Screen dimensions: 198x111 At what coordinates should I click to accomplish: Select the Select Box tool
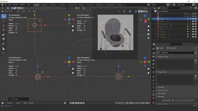(x=4, y=16)
